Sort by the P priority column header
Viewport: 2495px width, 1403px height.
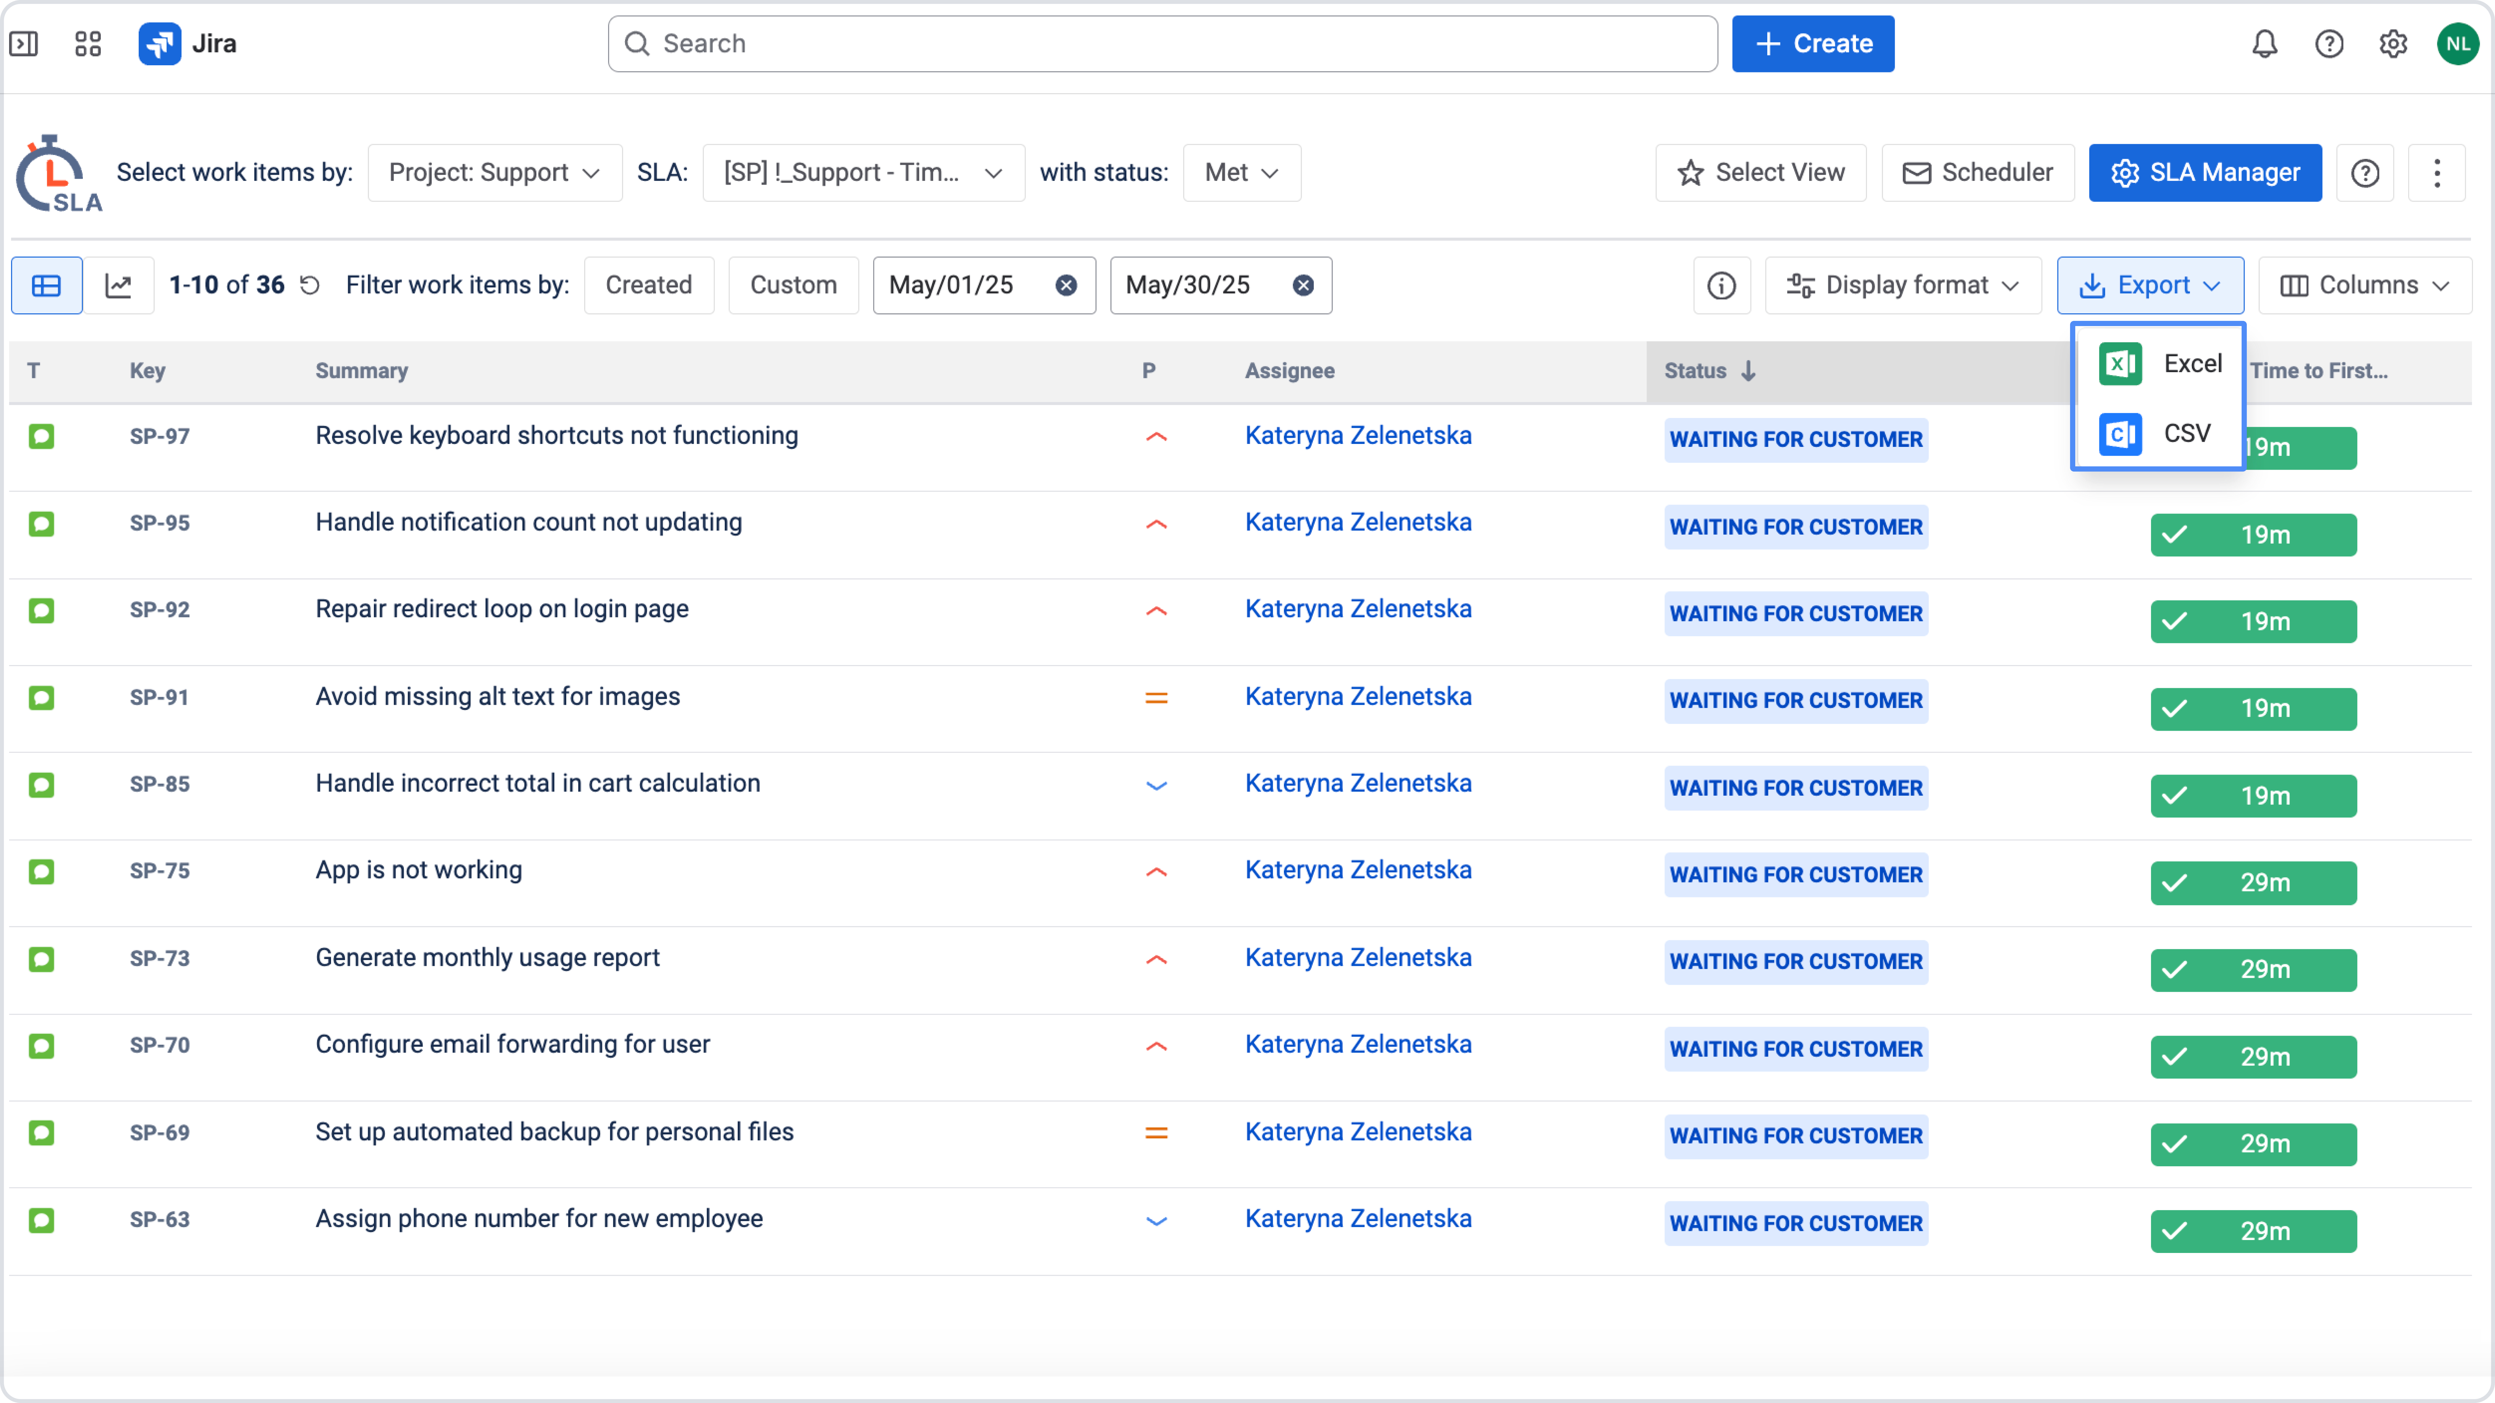click(1149, 371)
